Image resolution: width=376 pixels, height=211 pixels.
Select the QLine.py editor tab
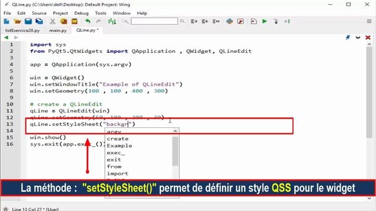tap(88, 30)
